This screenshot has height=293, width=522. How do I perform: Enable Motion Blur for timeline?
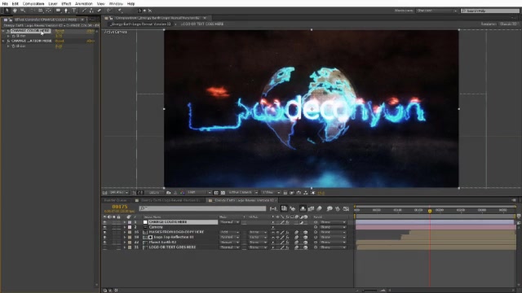click(319, 208)
